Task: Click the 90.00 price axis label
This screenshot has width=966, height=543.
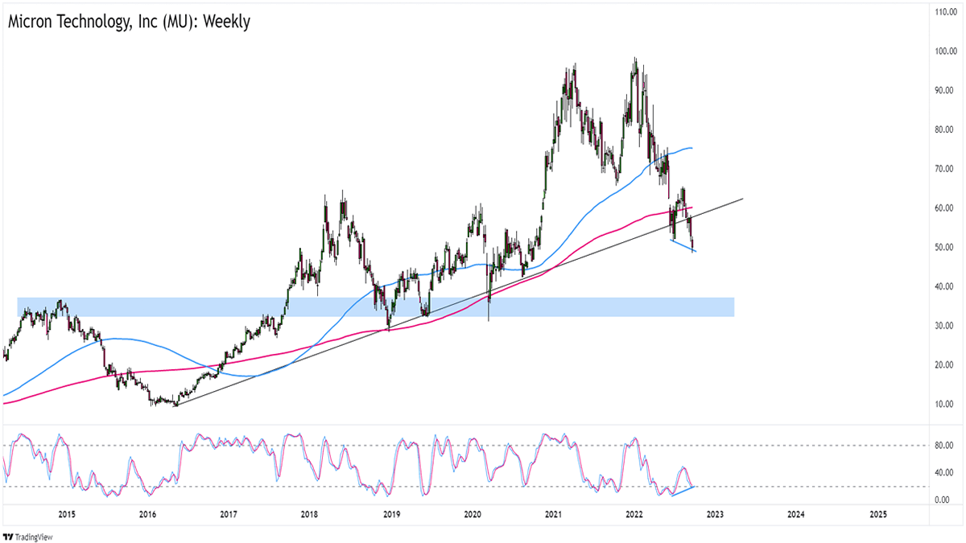Action: pos(943,91)
